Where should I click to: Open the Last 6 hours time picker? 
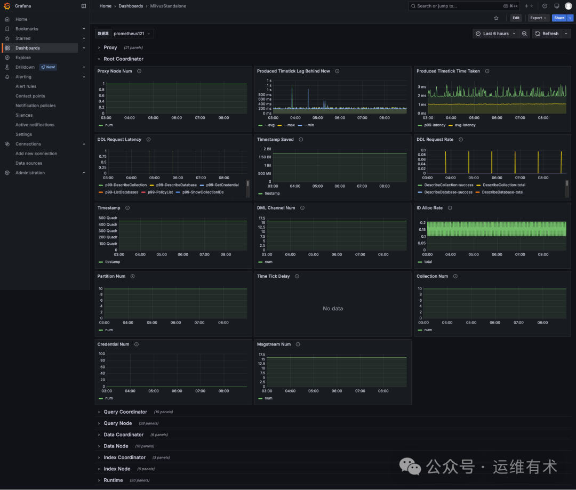tap(495, 33)
